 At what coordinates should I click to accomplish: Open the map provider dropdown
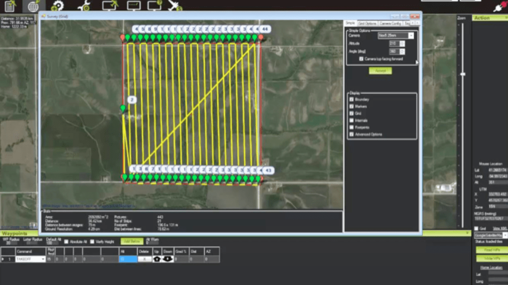505,236
